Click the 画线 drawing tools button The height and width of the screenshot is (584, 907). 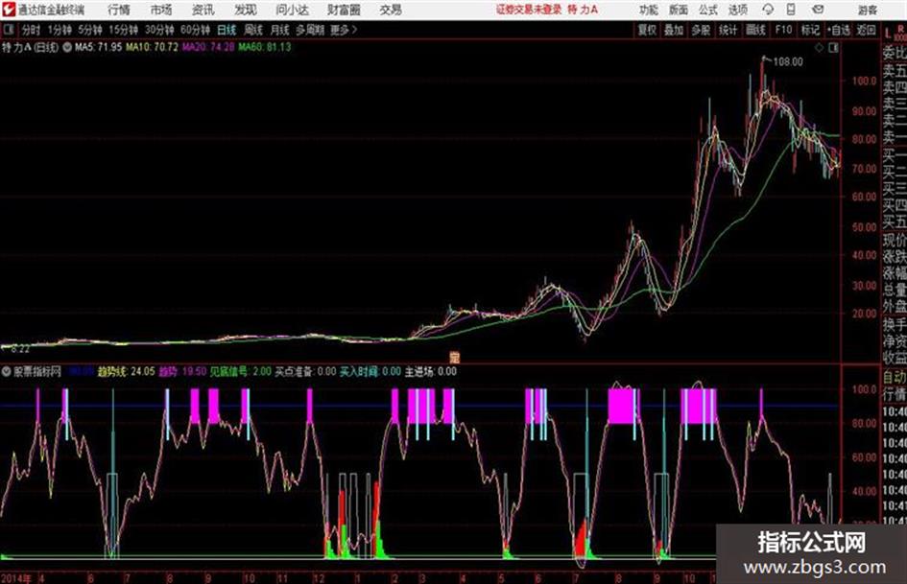755,30
